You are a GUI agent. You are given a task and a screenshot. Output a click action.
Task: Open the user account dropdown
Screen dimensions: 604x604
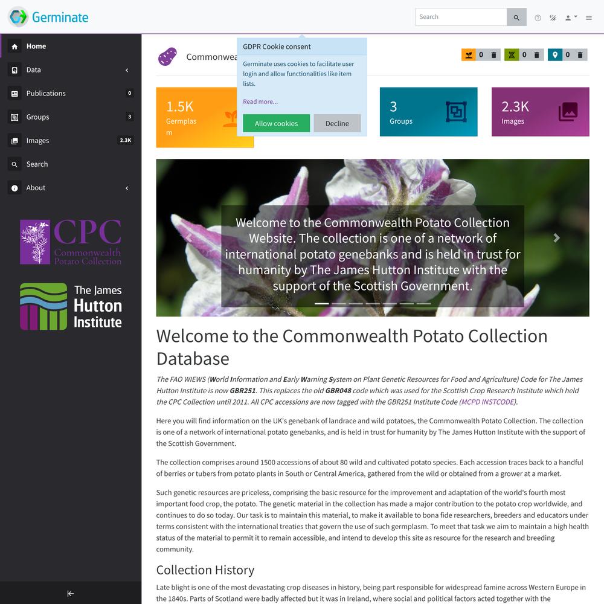[x=571, y=18]
